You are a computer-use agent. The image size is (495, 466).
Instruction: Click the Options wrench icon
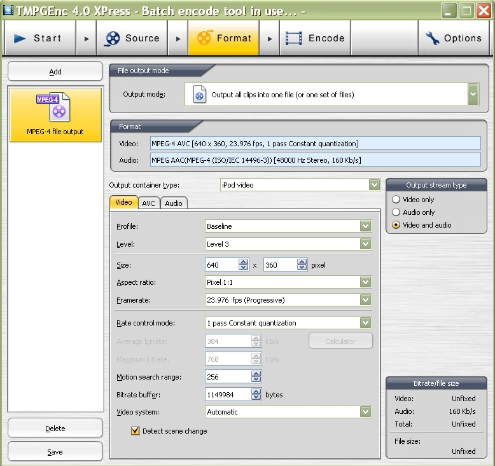point(433,39)
